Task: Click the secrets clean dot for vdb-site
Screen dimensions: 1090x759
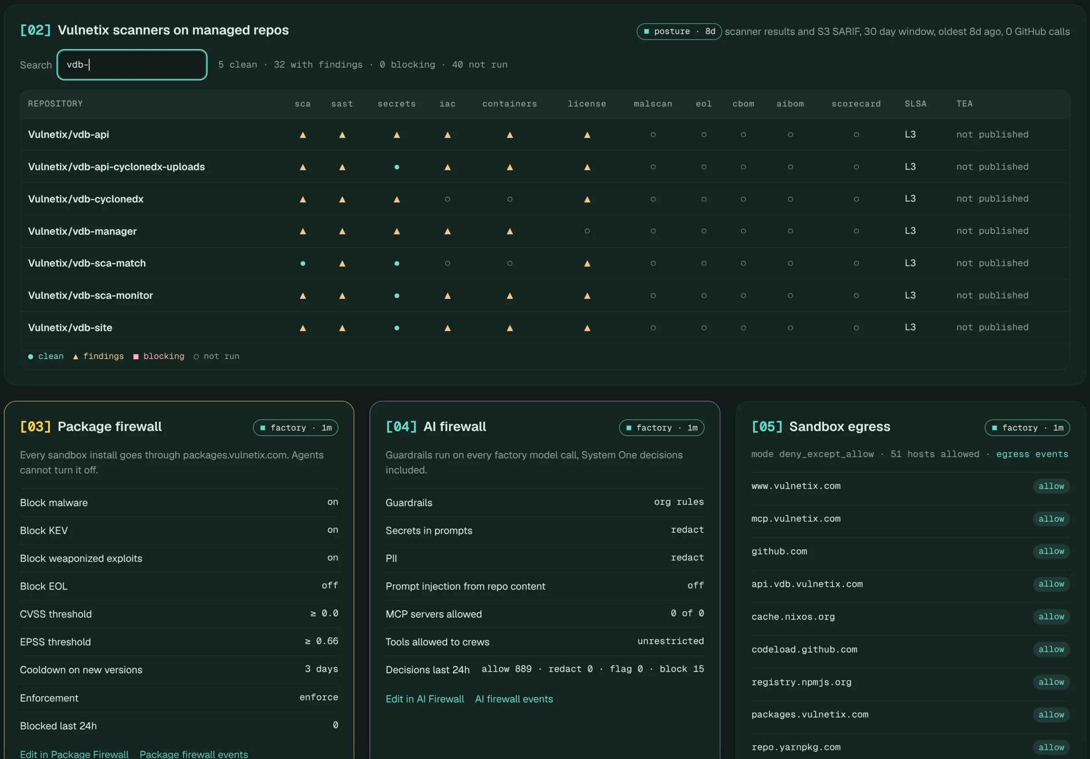Action: click(x=397, y=328)
